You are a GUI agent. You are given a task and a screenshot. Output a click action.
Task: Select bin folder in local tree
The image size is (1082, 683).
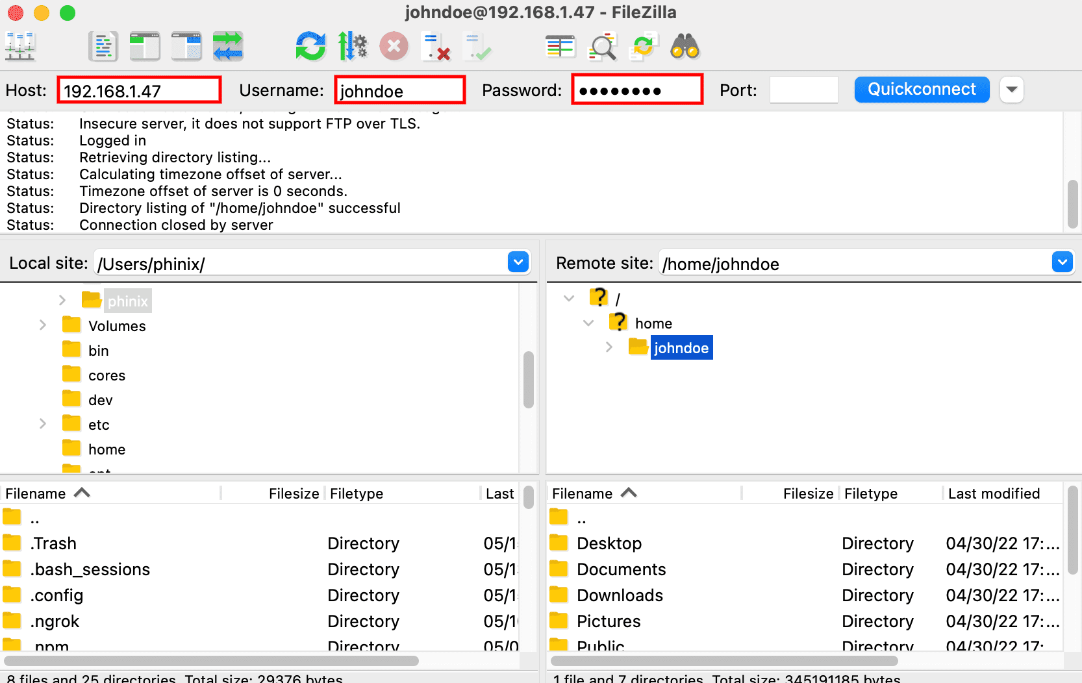point(99,351)
